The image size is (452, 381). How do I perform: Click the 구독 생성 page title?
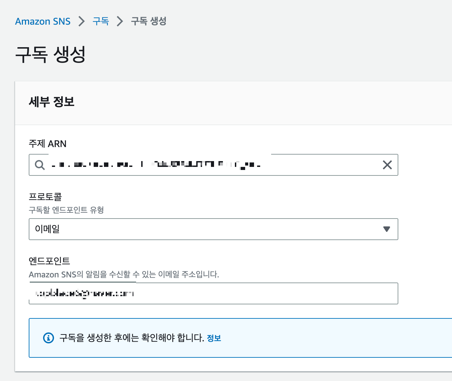pos(50,54)
